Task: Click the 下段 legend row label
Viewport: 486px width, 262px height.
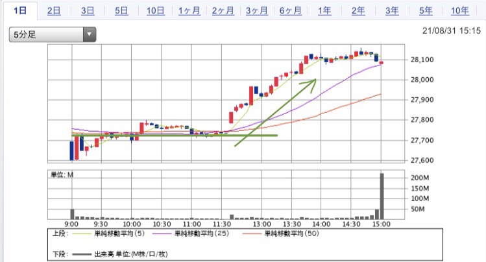Action: coord(60,254)
